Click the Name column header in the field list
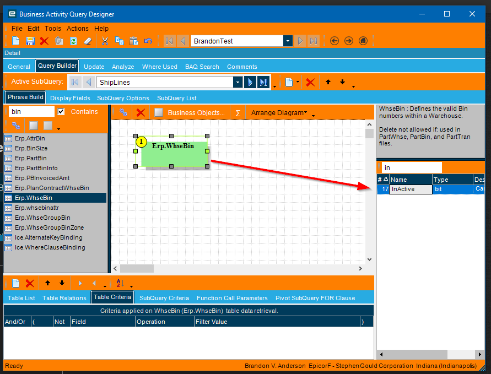 tap(411, 180)
